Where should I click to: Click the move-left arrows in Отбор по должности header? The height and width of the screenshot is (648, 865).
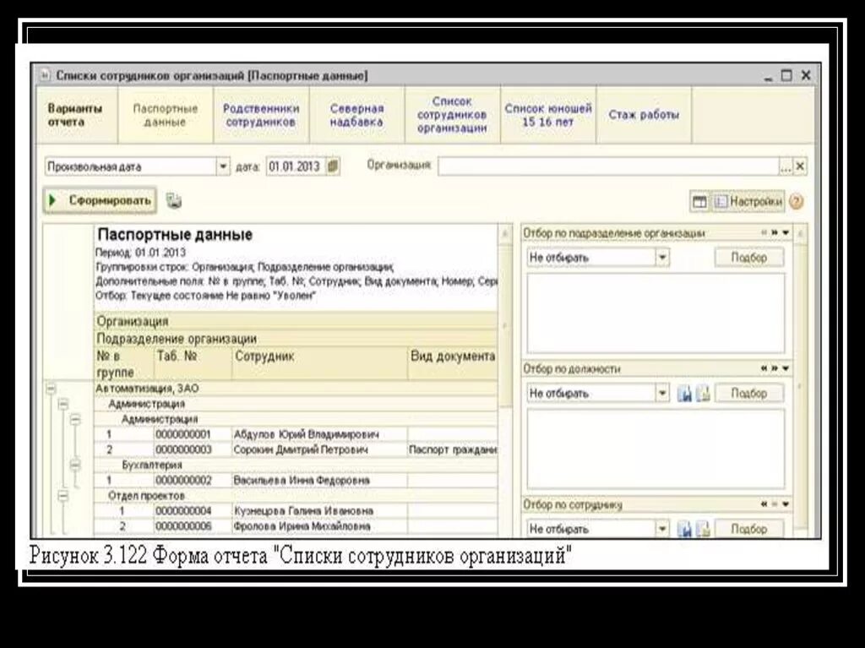coord(764,368)
